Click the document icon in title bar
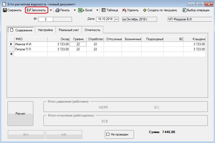The image size is (215, 143). [x=4, y=4]
